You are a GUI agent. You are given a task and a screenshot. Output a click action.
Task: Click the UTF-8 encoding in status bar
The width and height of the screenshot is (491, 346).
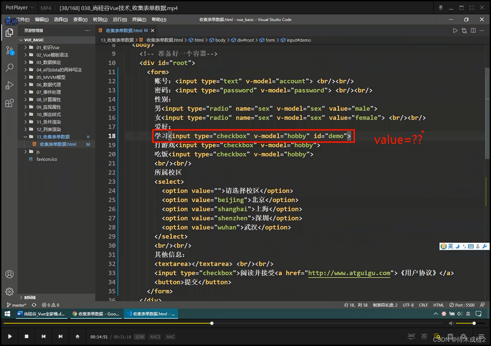click(408, 305)
